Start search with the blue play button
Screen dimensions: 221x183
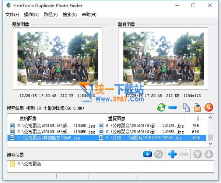coord(148,154)
